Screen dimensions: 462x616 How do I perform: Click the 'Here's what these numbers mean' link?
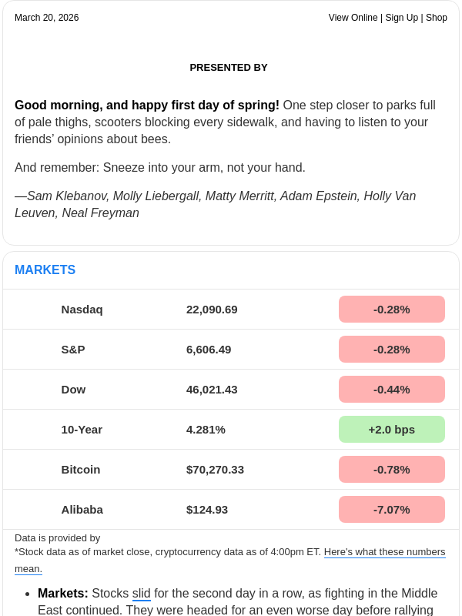(x=384, y=552)
